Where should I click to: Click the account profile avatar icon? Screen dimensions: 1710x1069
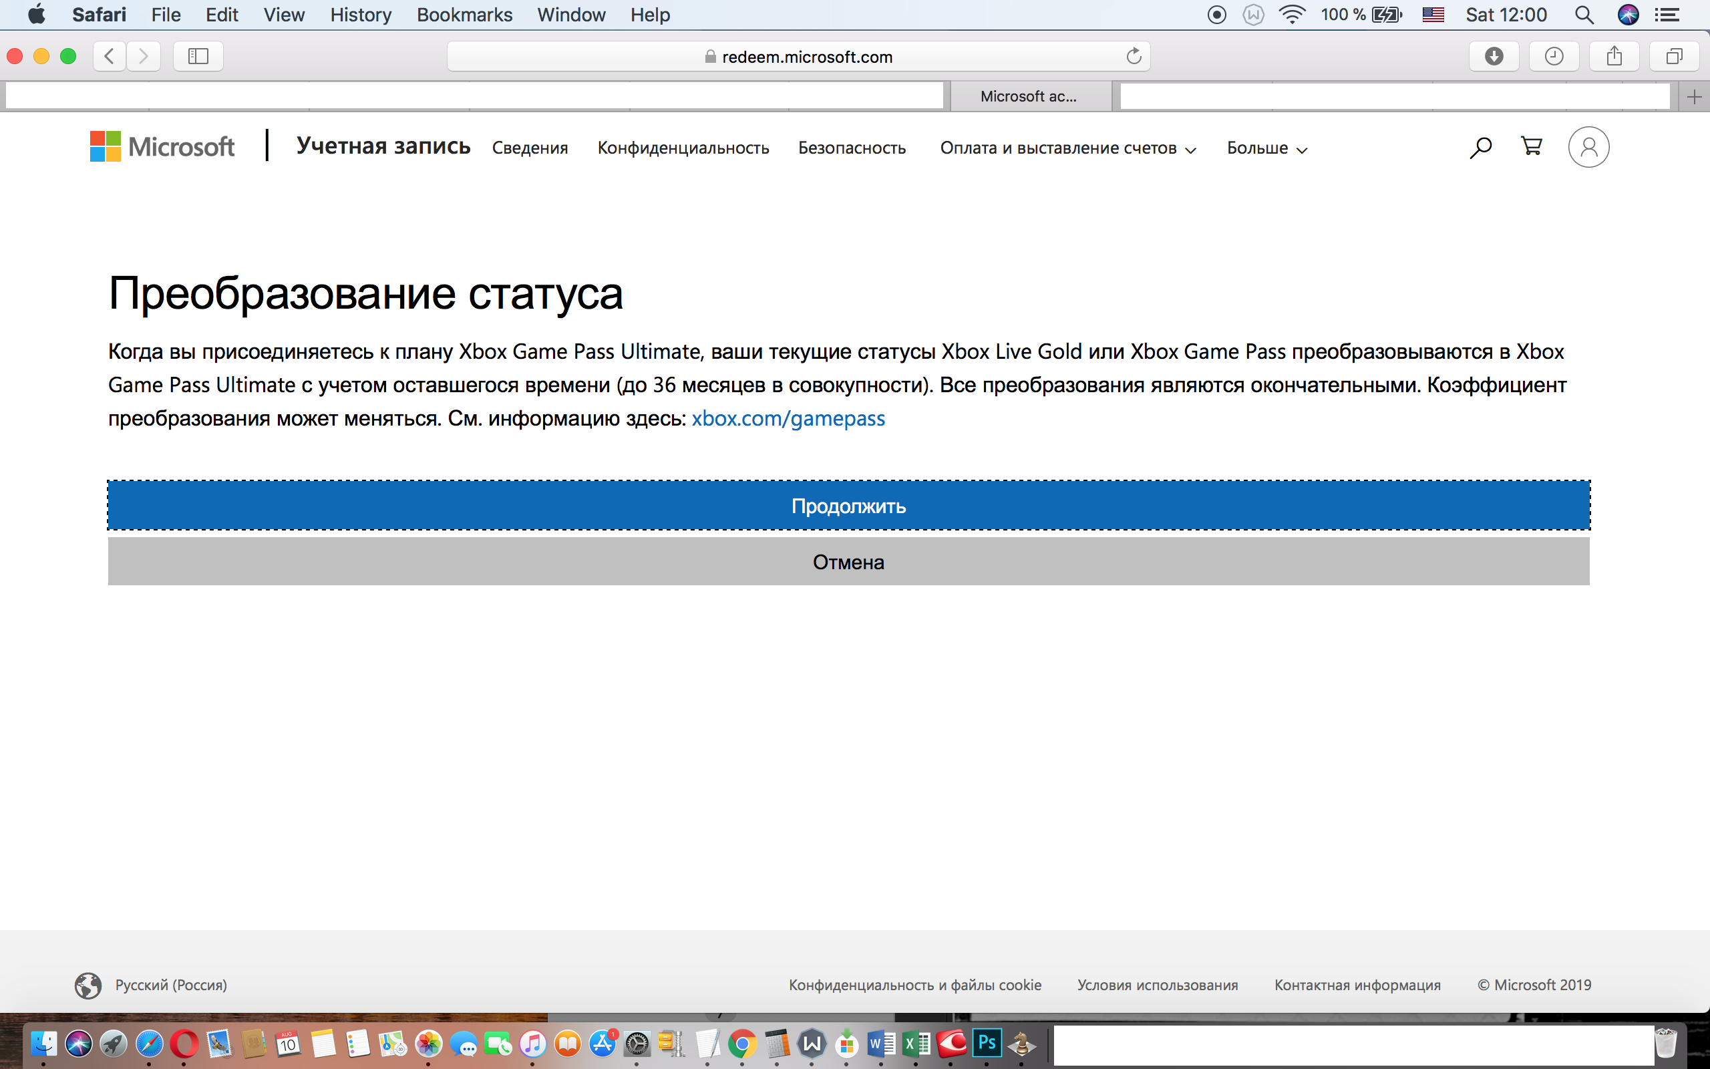click(x=1588, y=147)
